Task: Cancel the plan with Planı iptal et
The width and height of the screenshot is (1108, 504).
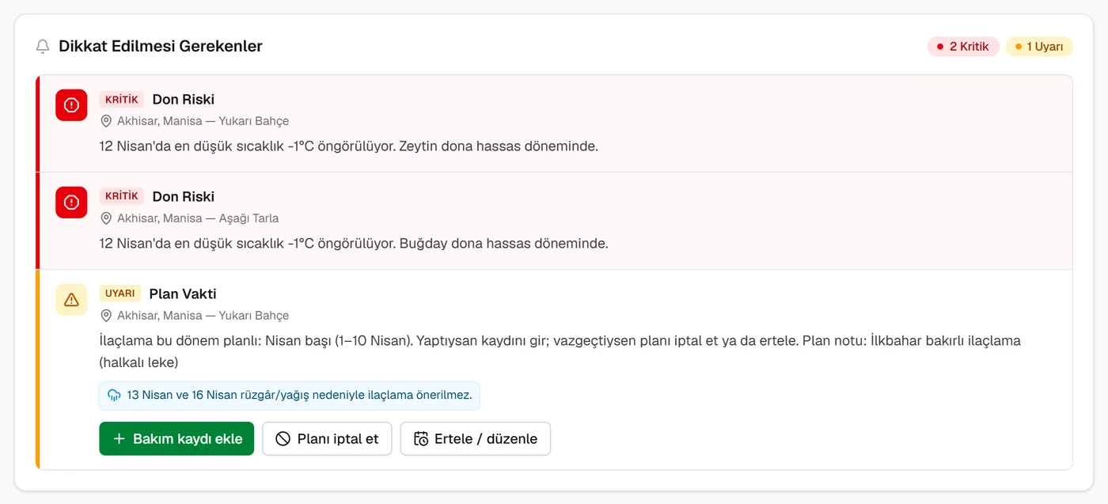Action: (x=327, y=439)
